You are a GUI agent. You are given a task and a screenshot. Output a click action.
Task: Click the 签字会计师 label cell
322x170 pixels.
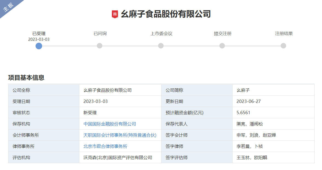[197, 135]
